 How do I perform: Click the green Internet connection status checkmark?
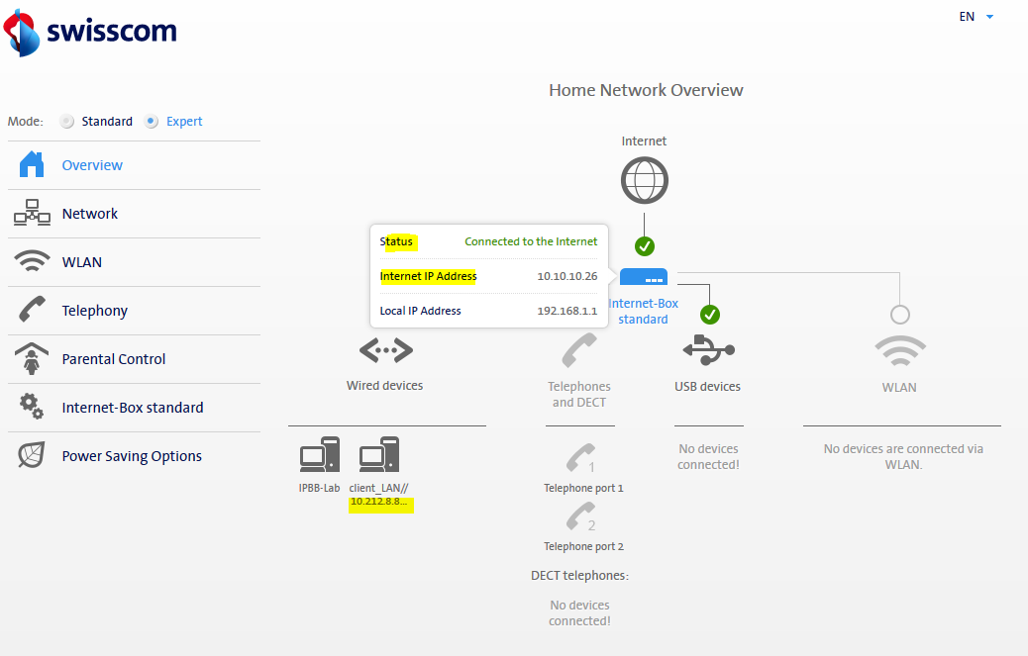click(645, 246)
